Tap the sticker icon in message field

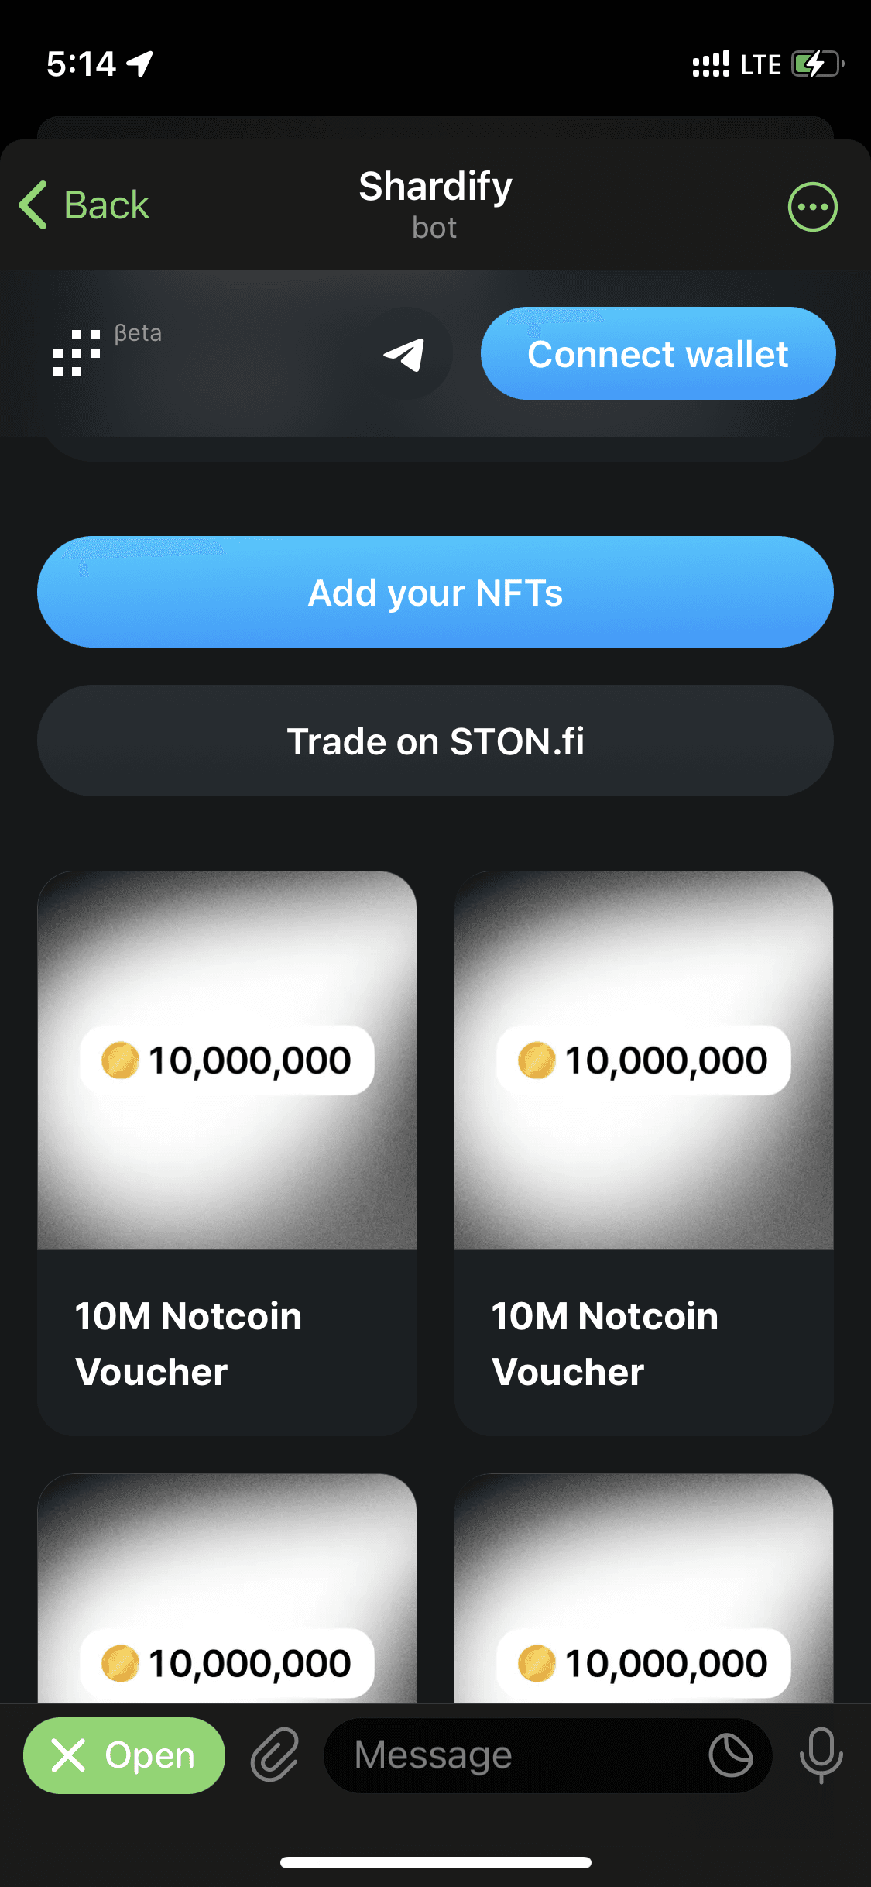(x=730, y=1755)
